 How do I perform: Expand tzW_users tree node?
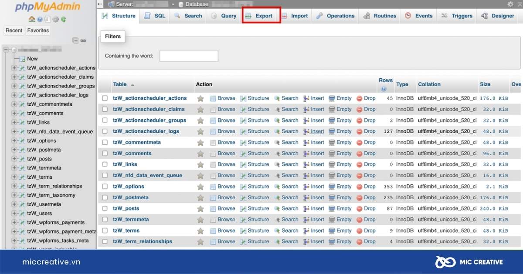14,214
